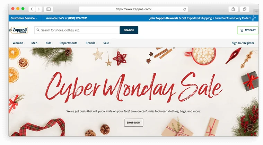Viewport: 263px width, 145px height.
Task: Click Safari's forward arrow button
Action: 38,9
